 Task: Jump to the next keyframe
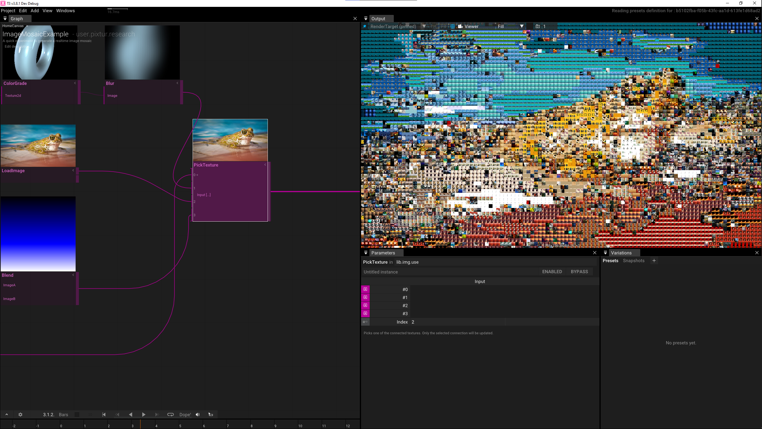tap(157, 414)
